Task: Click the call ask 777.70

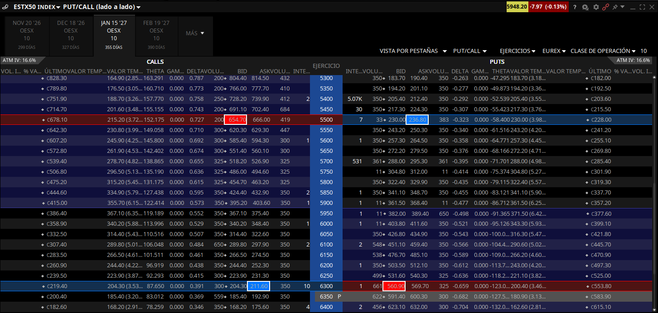Action: [x=261, y=89]
